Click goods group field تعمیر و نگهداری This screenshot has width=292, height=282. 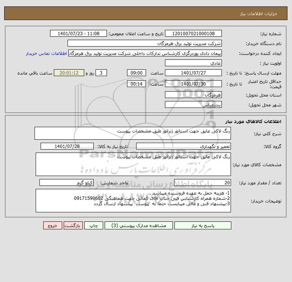pos(184,146)
